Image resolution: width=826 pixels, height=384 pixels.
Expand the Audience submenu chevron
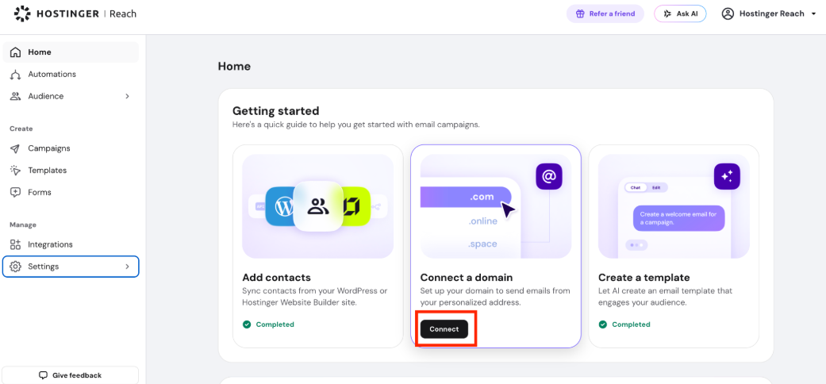point(127,96)
